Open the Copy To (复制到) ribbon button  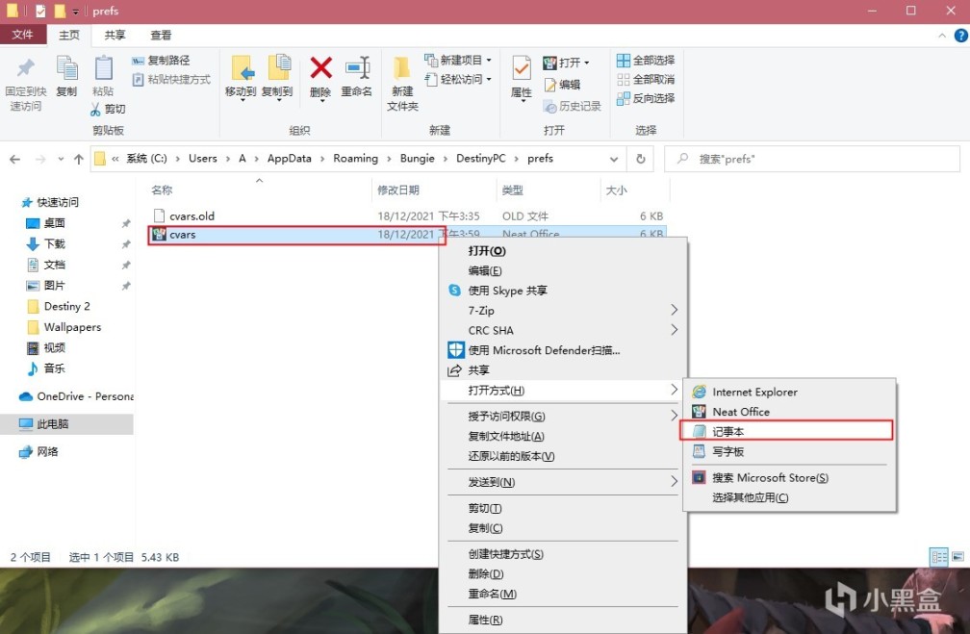276,77
